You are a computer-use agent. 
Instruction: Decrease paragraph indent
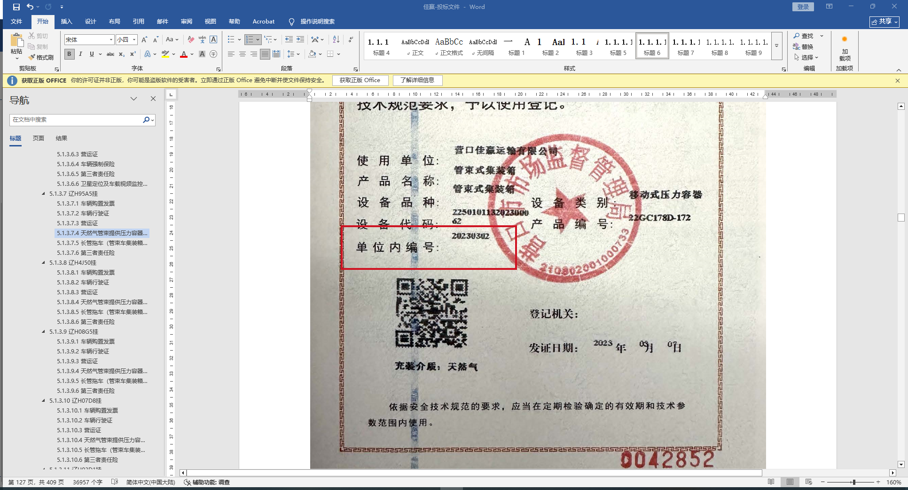[289, 40]
